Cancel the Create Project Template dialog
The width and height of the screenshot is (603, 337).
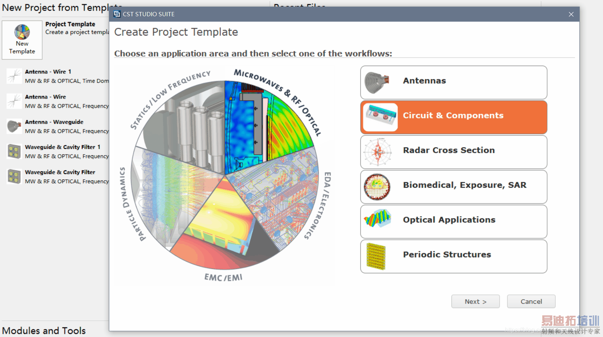click(x=531, y=301)
